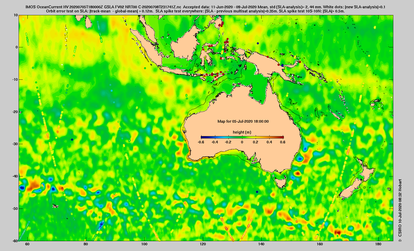Click the blue dot south of Australia
The height and width of the screenshot is (251, 414).
pyautogui.click(x=257, y=192)
